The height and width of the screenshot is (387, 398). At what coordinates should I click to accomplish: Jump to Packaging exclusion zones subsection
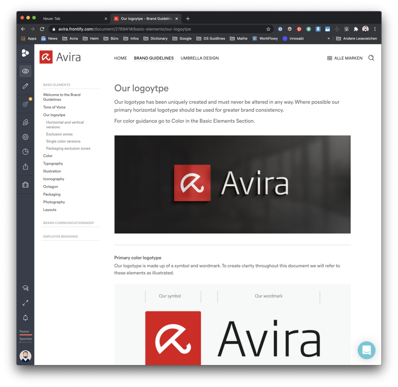coord(68,148)
